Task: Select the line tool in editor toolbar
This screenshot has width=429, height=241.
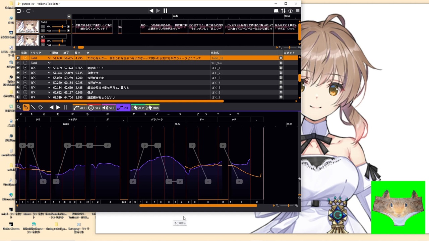Action: point(33,107)
